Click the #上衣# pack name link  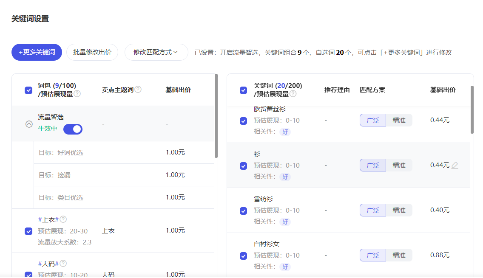[x=48, y=219]
